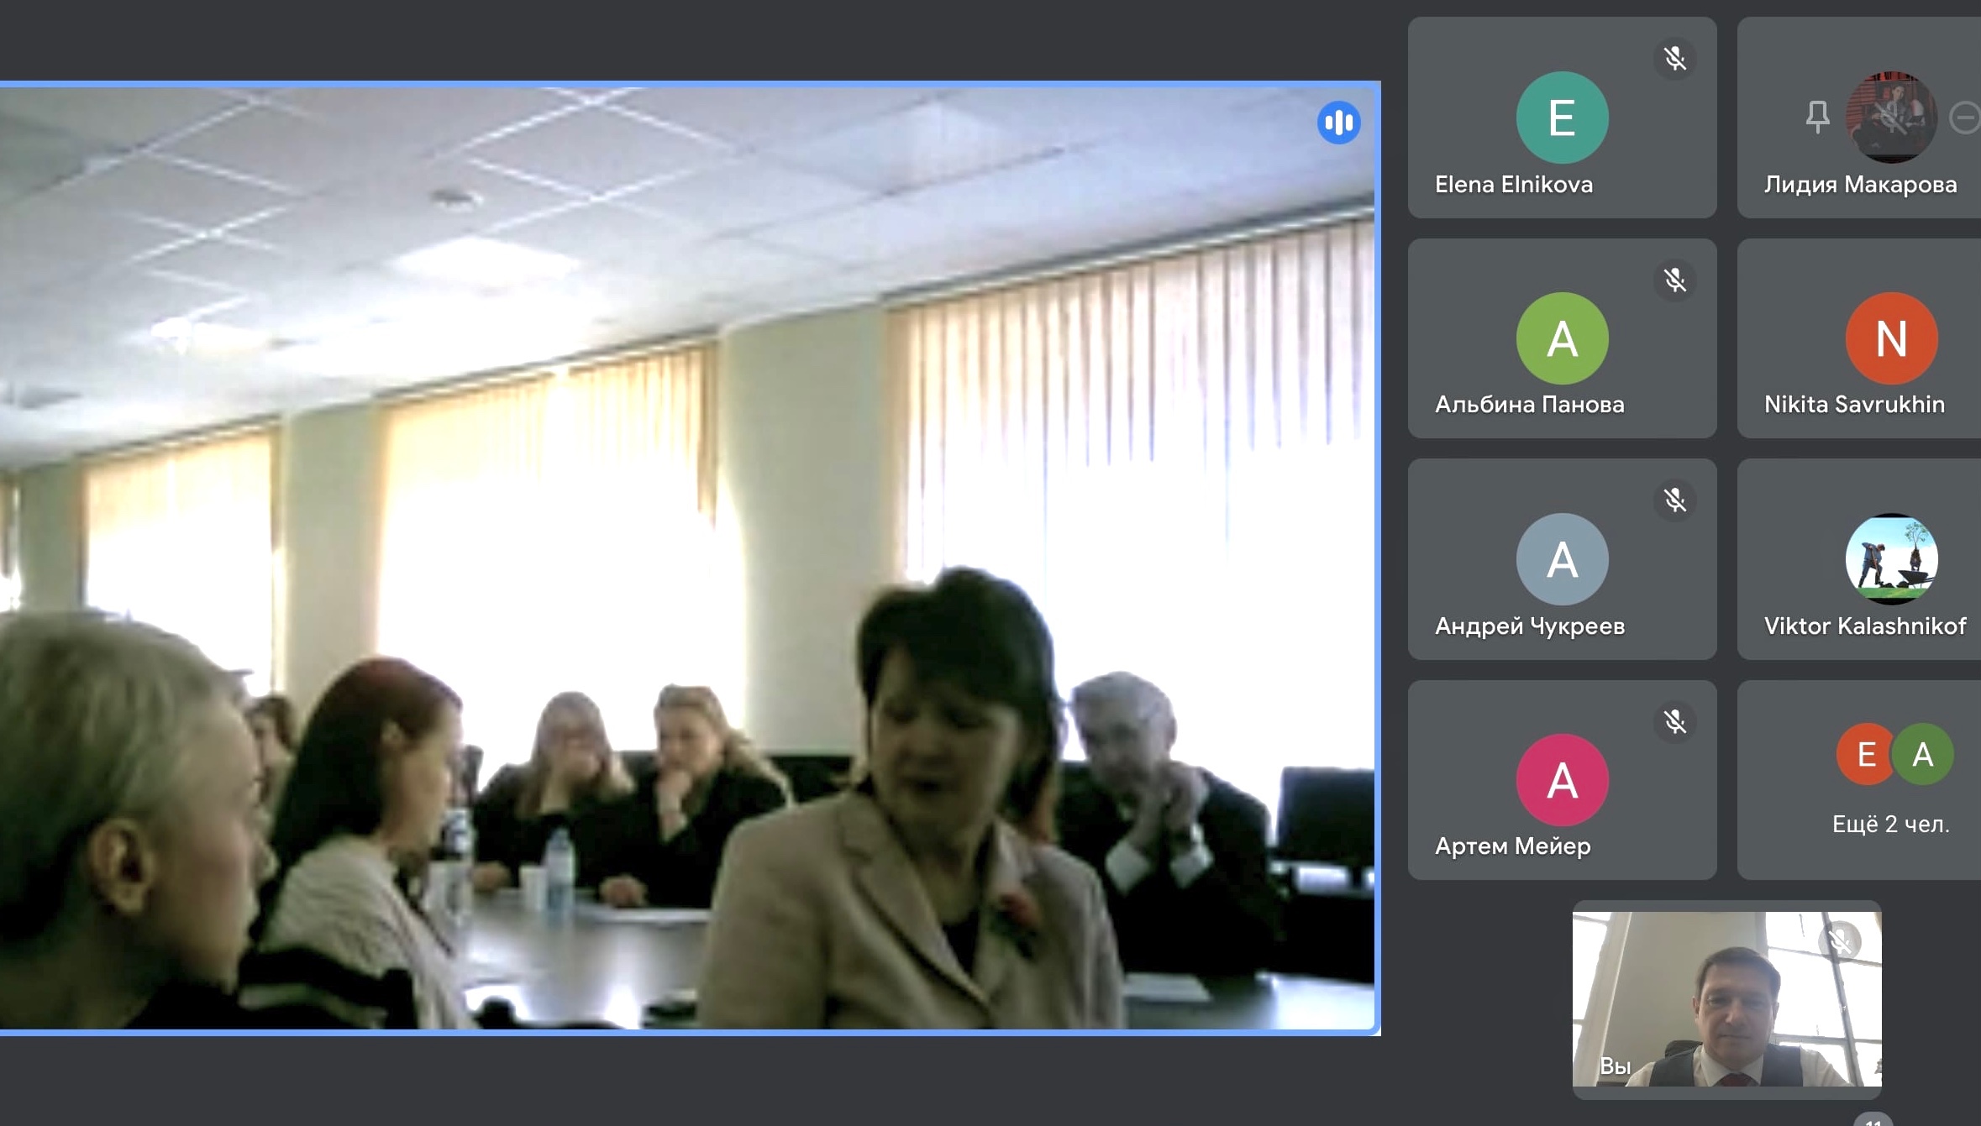The width and height of the screenshot is (1981, 1126).
Task: Click Альбина Панова's green avatar
Action: pos(1562,338)
